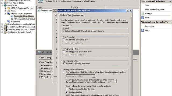
Task: Click the Accounting node icon
Action: [x=8, y=22]
